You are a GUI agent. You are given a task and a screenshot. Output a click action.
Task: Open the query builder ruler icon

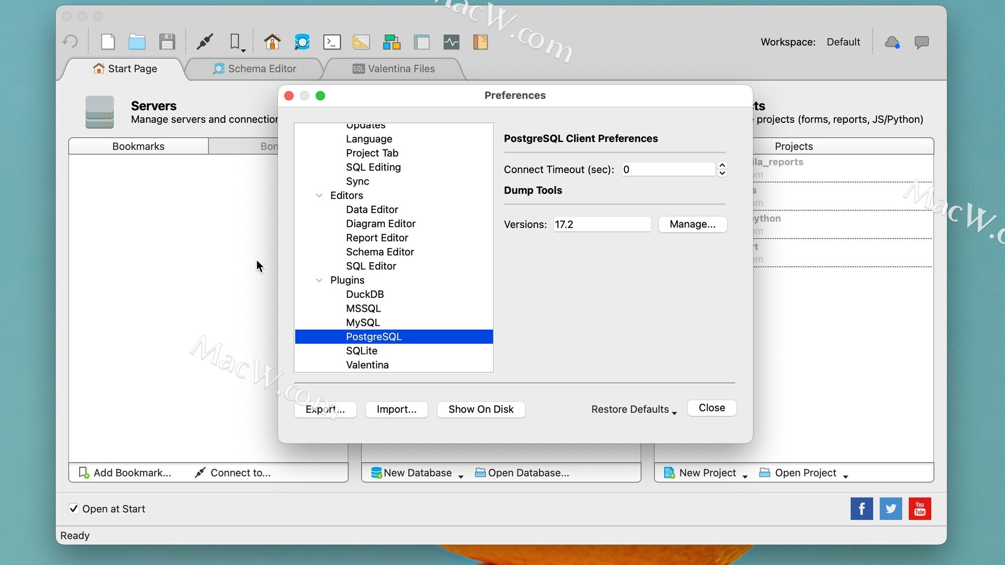pyautogui.click(x=361, y=42)
